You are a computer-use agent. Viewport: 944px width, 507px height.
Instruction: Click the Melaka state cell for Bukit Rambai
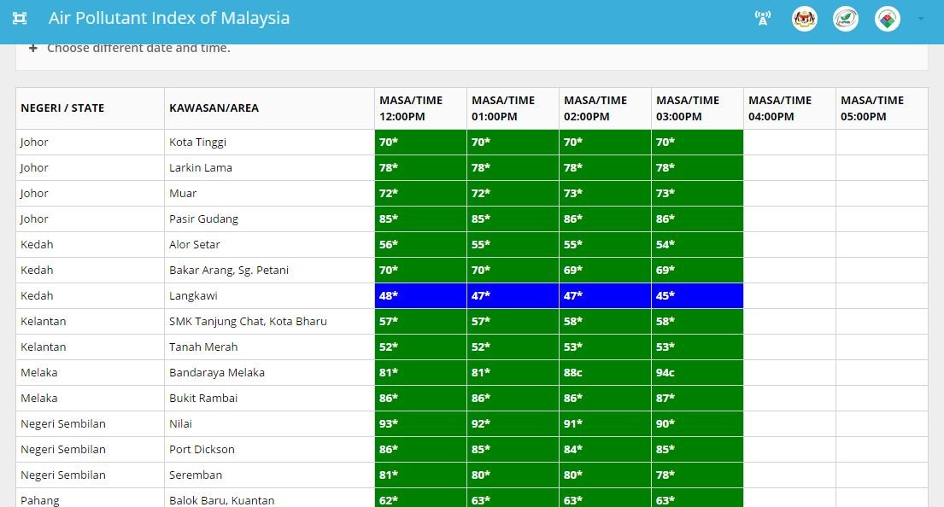click(x=90, y=398)
